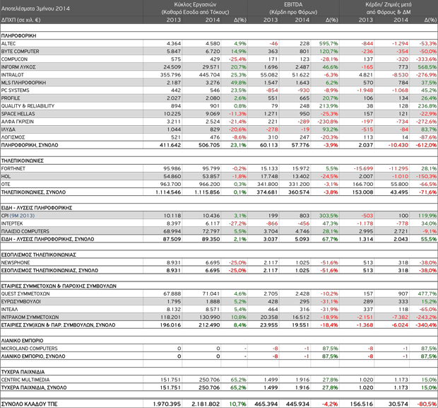The width and height of the screenshot is (438, 408).
Task: Click the CPI (9M 2013) label
Action: [x=18, y=216]
